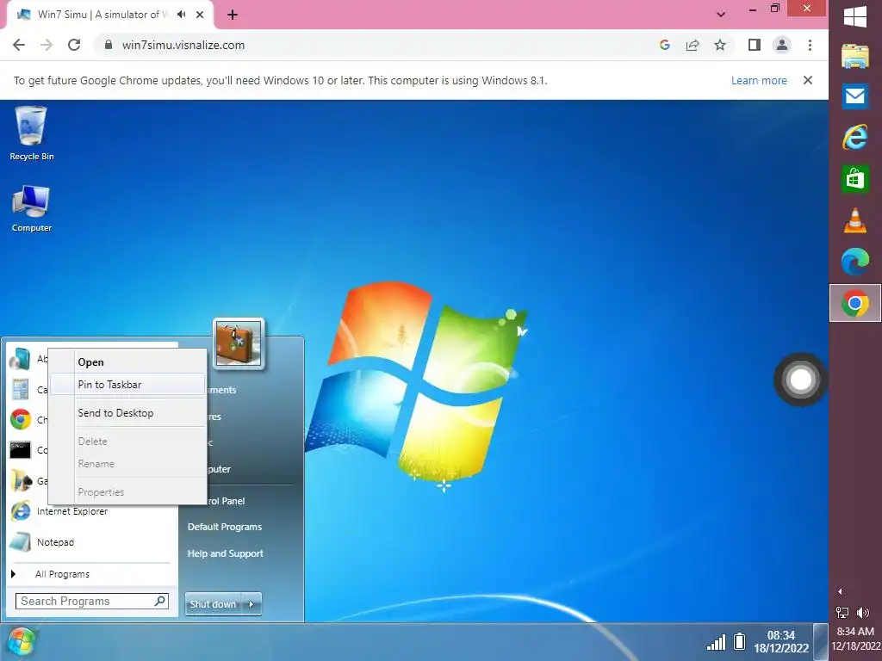Open the Recycle Bin desktop icon
The height and width of the screenshot is (661, 882).
pos(31,133)
